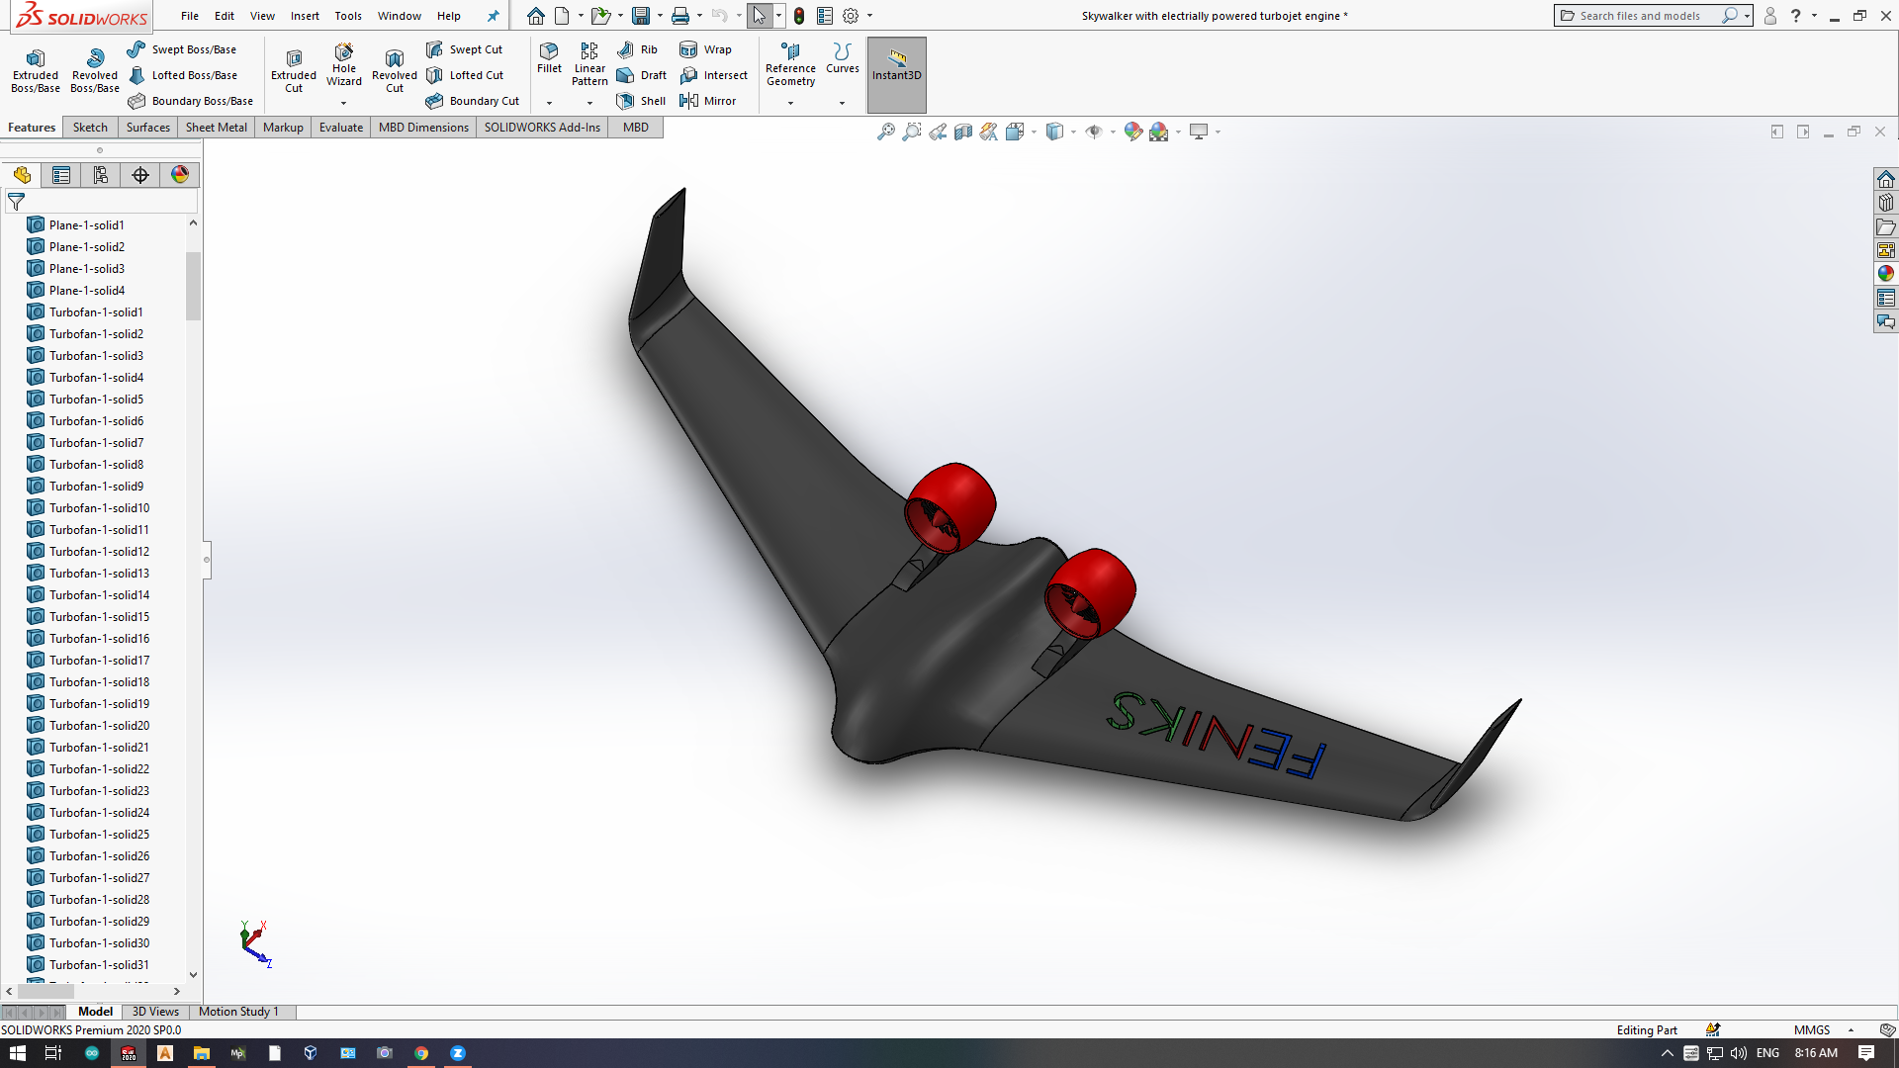1899x1068 pixels.
Task: Open the Curves tool
Action: 843,58
